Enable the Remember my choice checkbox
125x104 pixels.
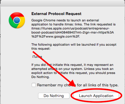tap(34, 85)
